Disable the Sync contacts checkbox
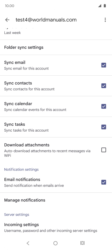 tap(104, 86)
